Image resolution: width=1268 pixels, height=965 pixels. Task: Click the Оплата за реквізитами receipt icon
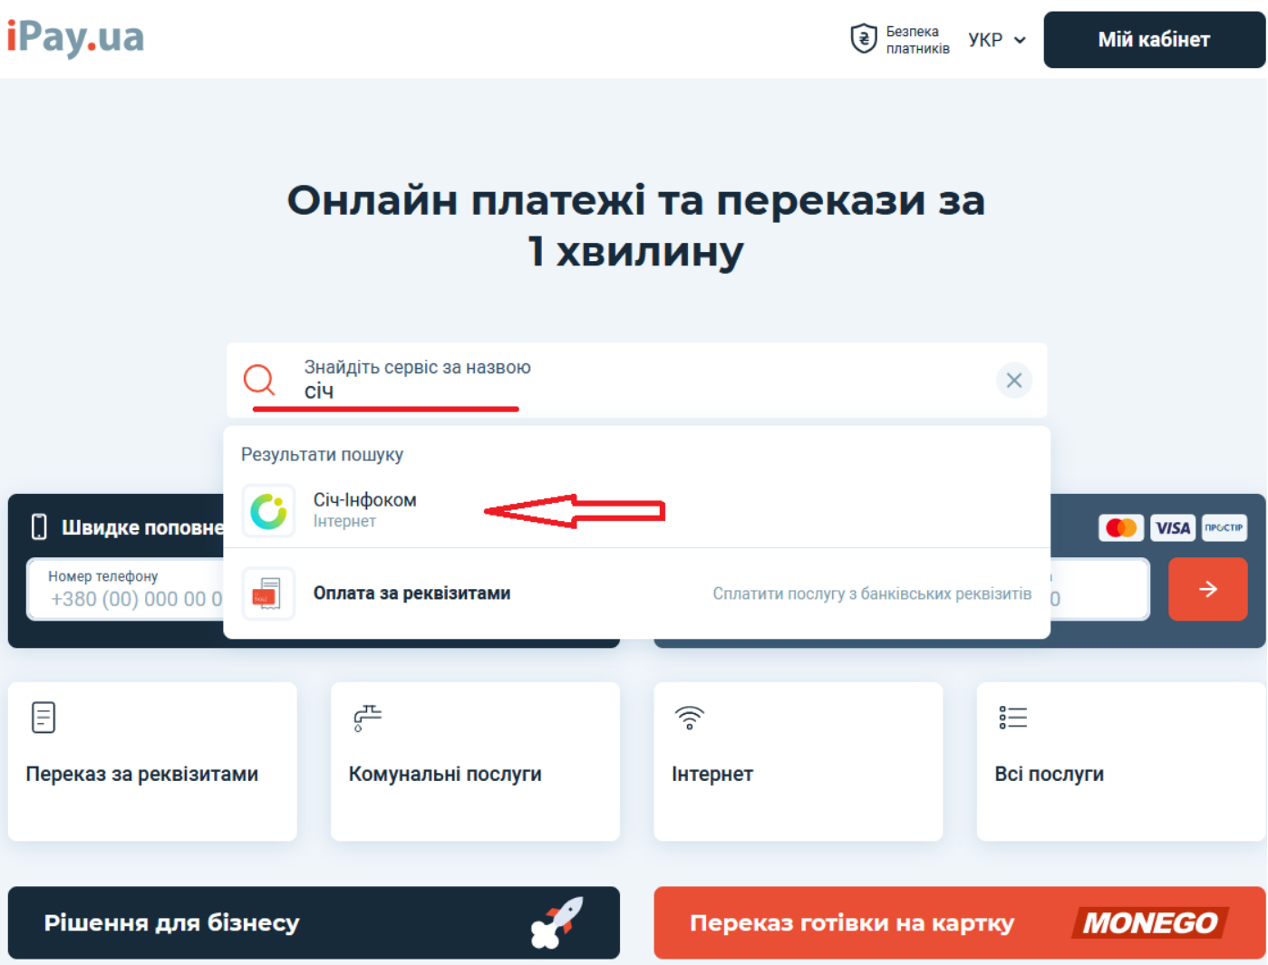[x=268, y=593]
